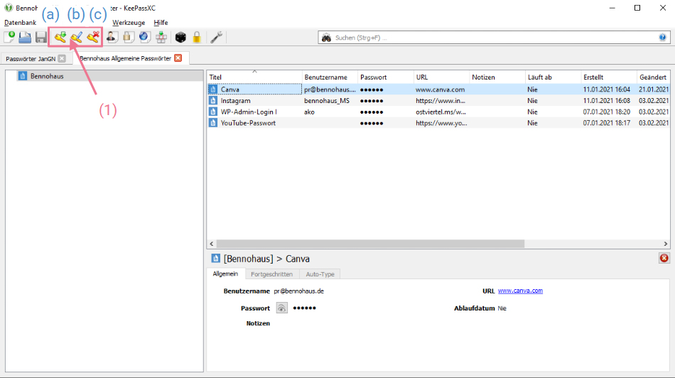Screen dimensions: 675x378
Task: Select the WP-Admin-Login entry title
Action: tap(249, 112)
